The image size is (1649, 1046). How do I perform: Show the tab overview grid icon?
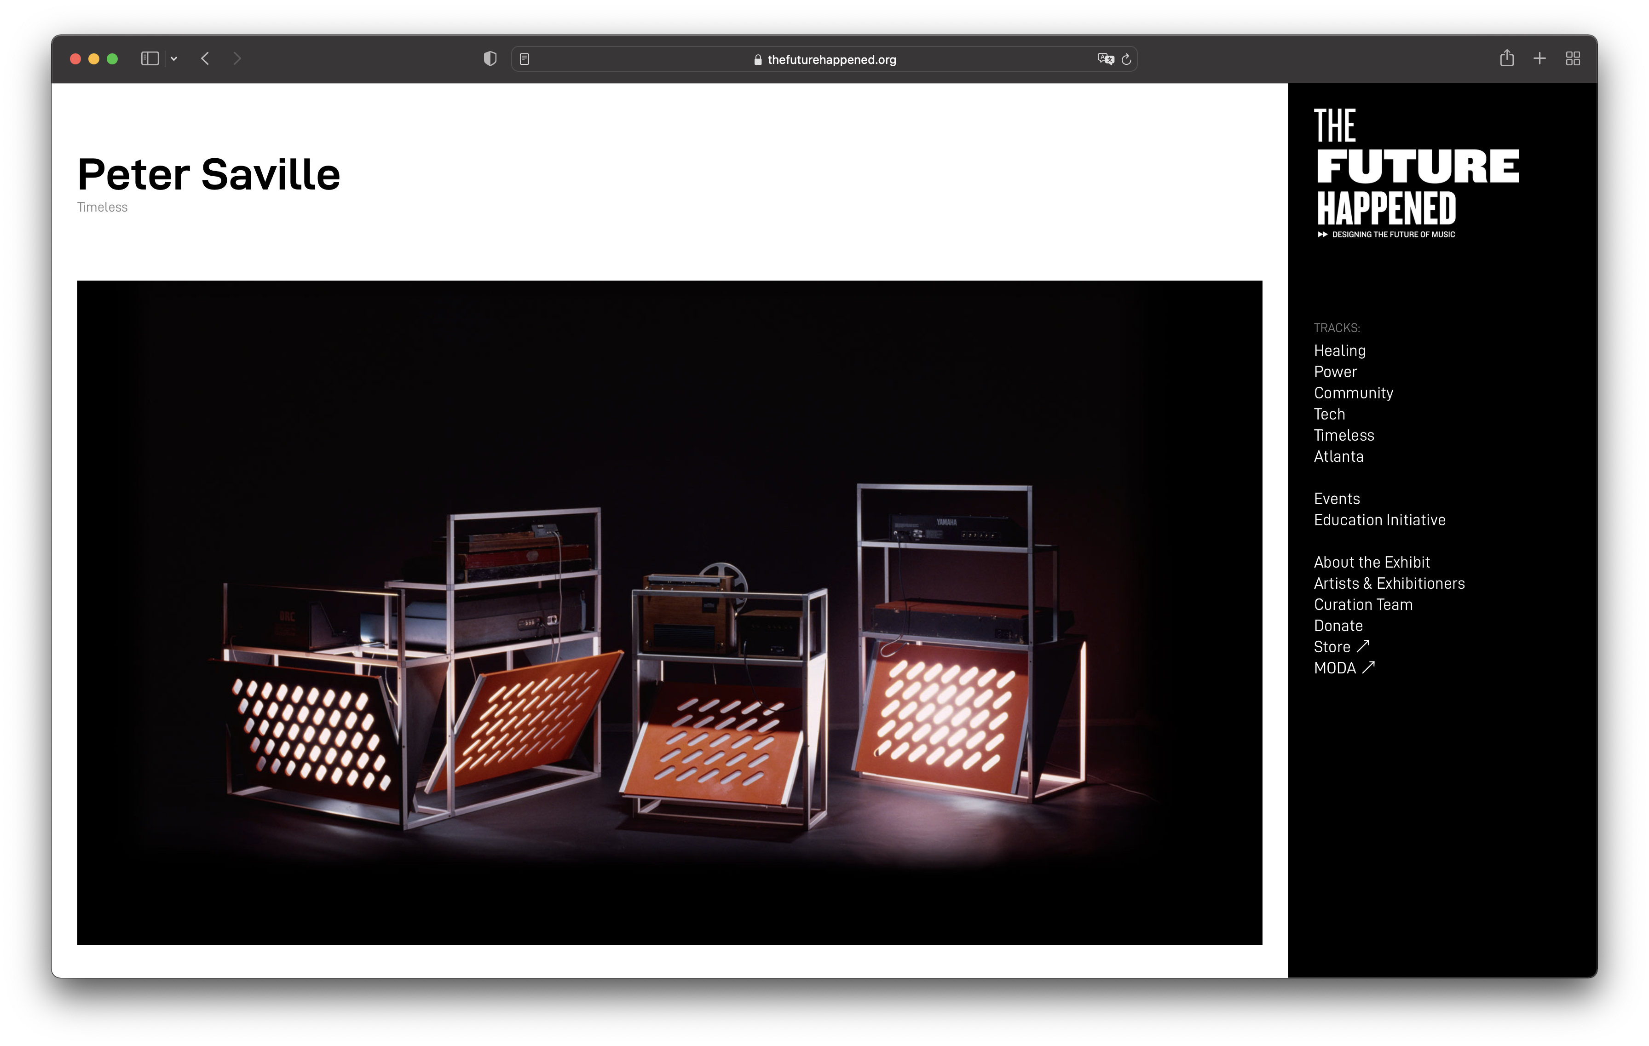click(1573, 59)
